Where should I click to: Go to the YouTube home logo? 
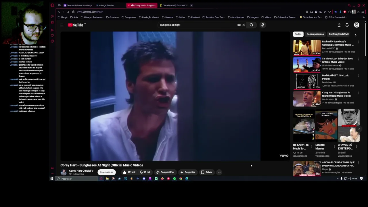pos(76,25)
